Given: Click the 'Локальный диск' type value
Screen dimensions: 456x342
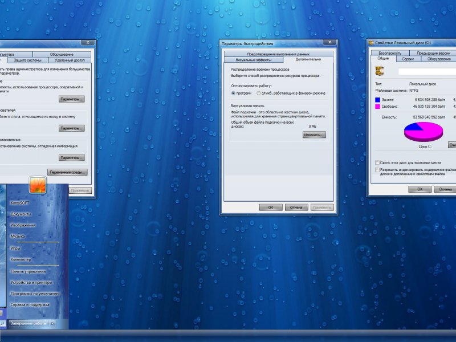Looking at the screenshot, I should [423, 84].
